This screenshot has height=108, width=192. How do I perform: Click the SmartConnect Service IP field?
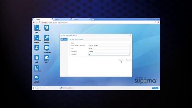[x=109, y=45]
